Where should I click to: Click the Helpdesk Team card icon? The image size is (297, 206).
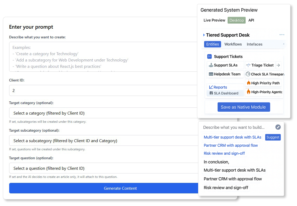(211, 74)
